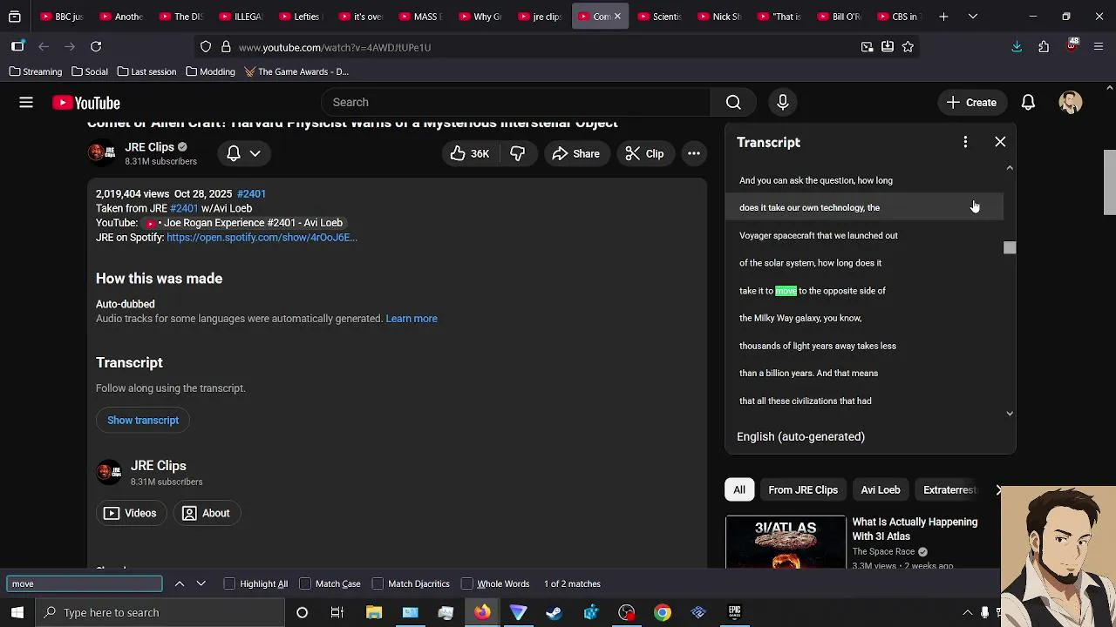Expand subscription notification dropdown next to bell
Viewport: 1116px width, 627px height.
255,153
